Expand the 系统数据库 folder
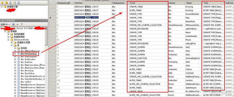Viewport: 234px width, 97px height. click(8, 34)
